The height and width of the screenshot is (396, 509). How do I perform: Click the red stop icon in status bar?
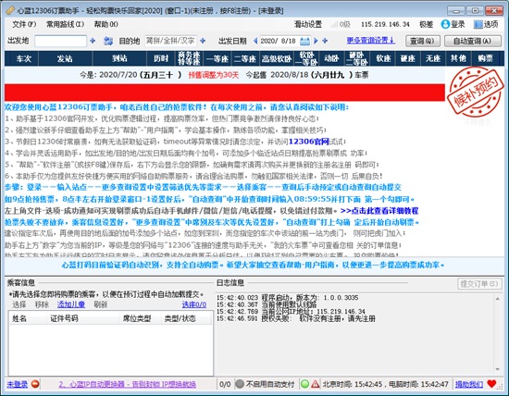35,384
